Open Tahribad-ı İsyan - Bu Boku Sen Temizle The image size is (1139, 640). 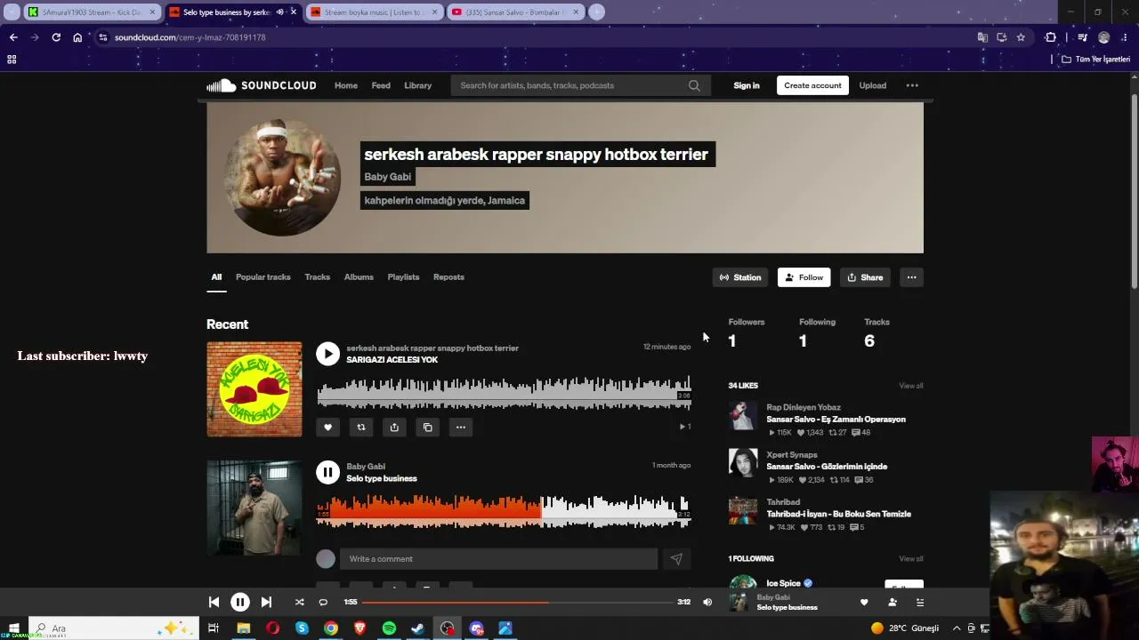[839, 514]
